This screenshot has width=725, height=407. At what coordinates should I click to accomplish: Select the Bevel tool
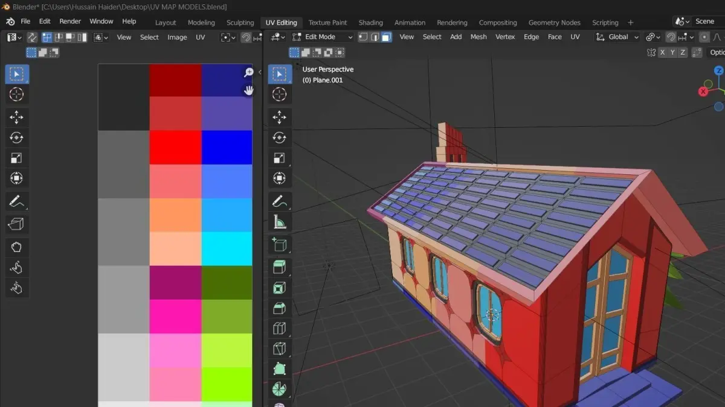(x=279, y=308)
